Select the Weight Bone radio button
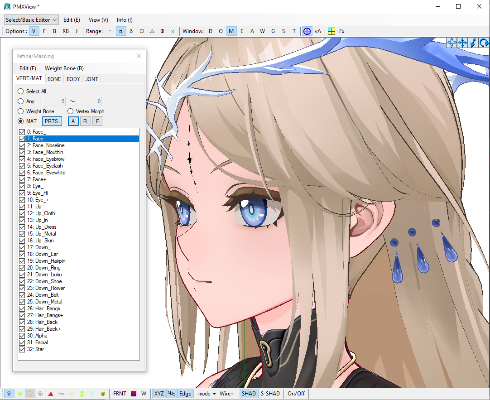 [x=21, y=111]
